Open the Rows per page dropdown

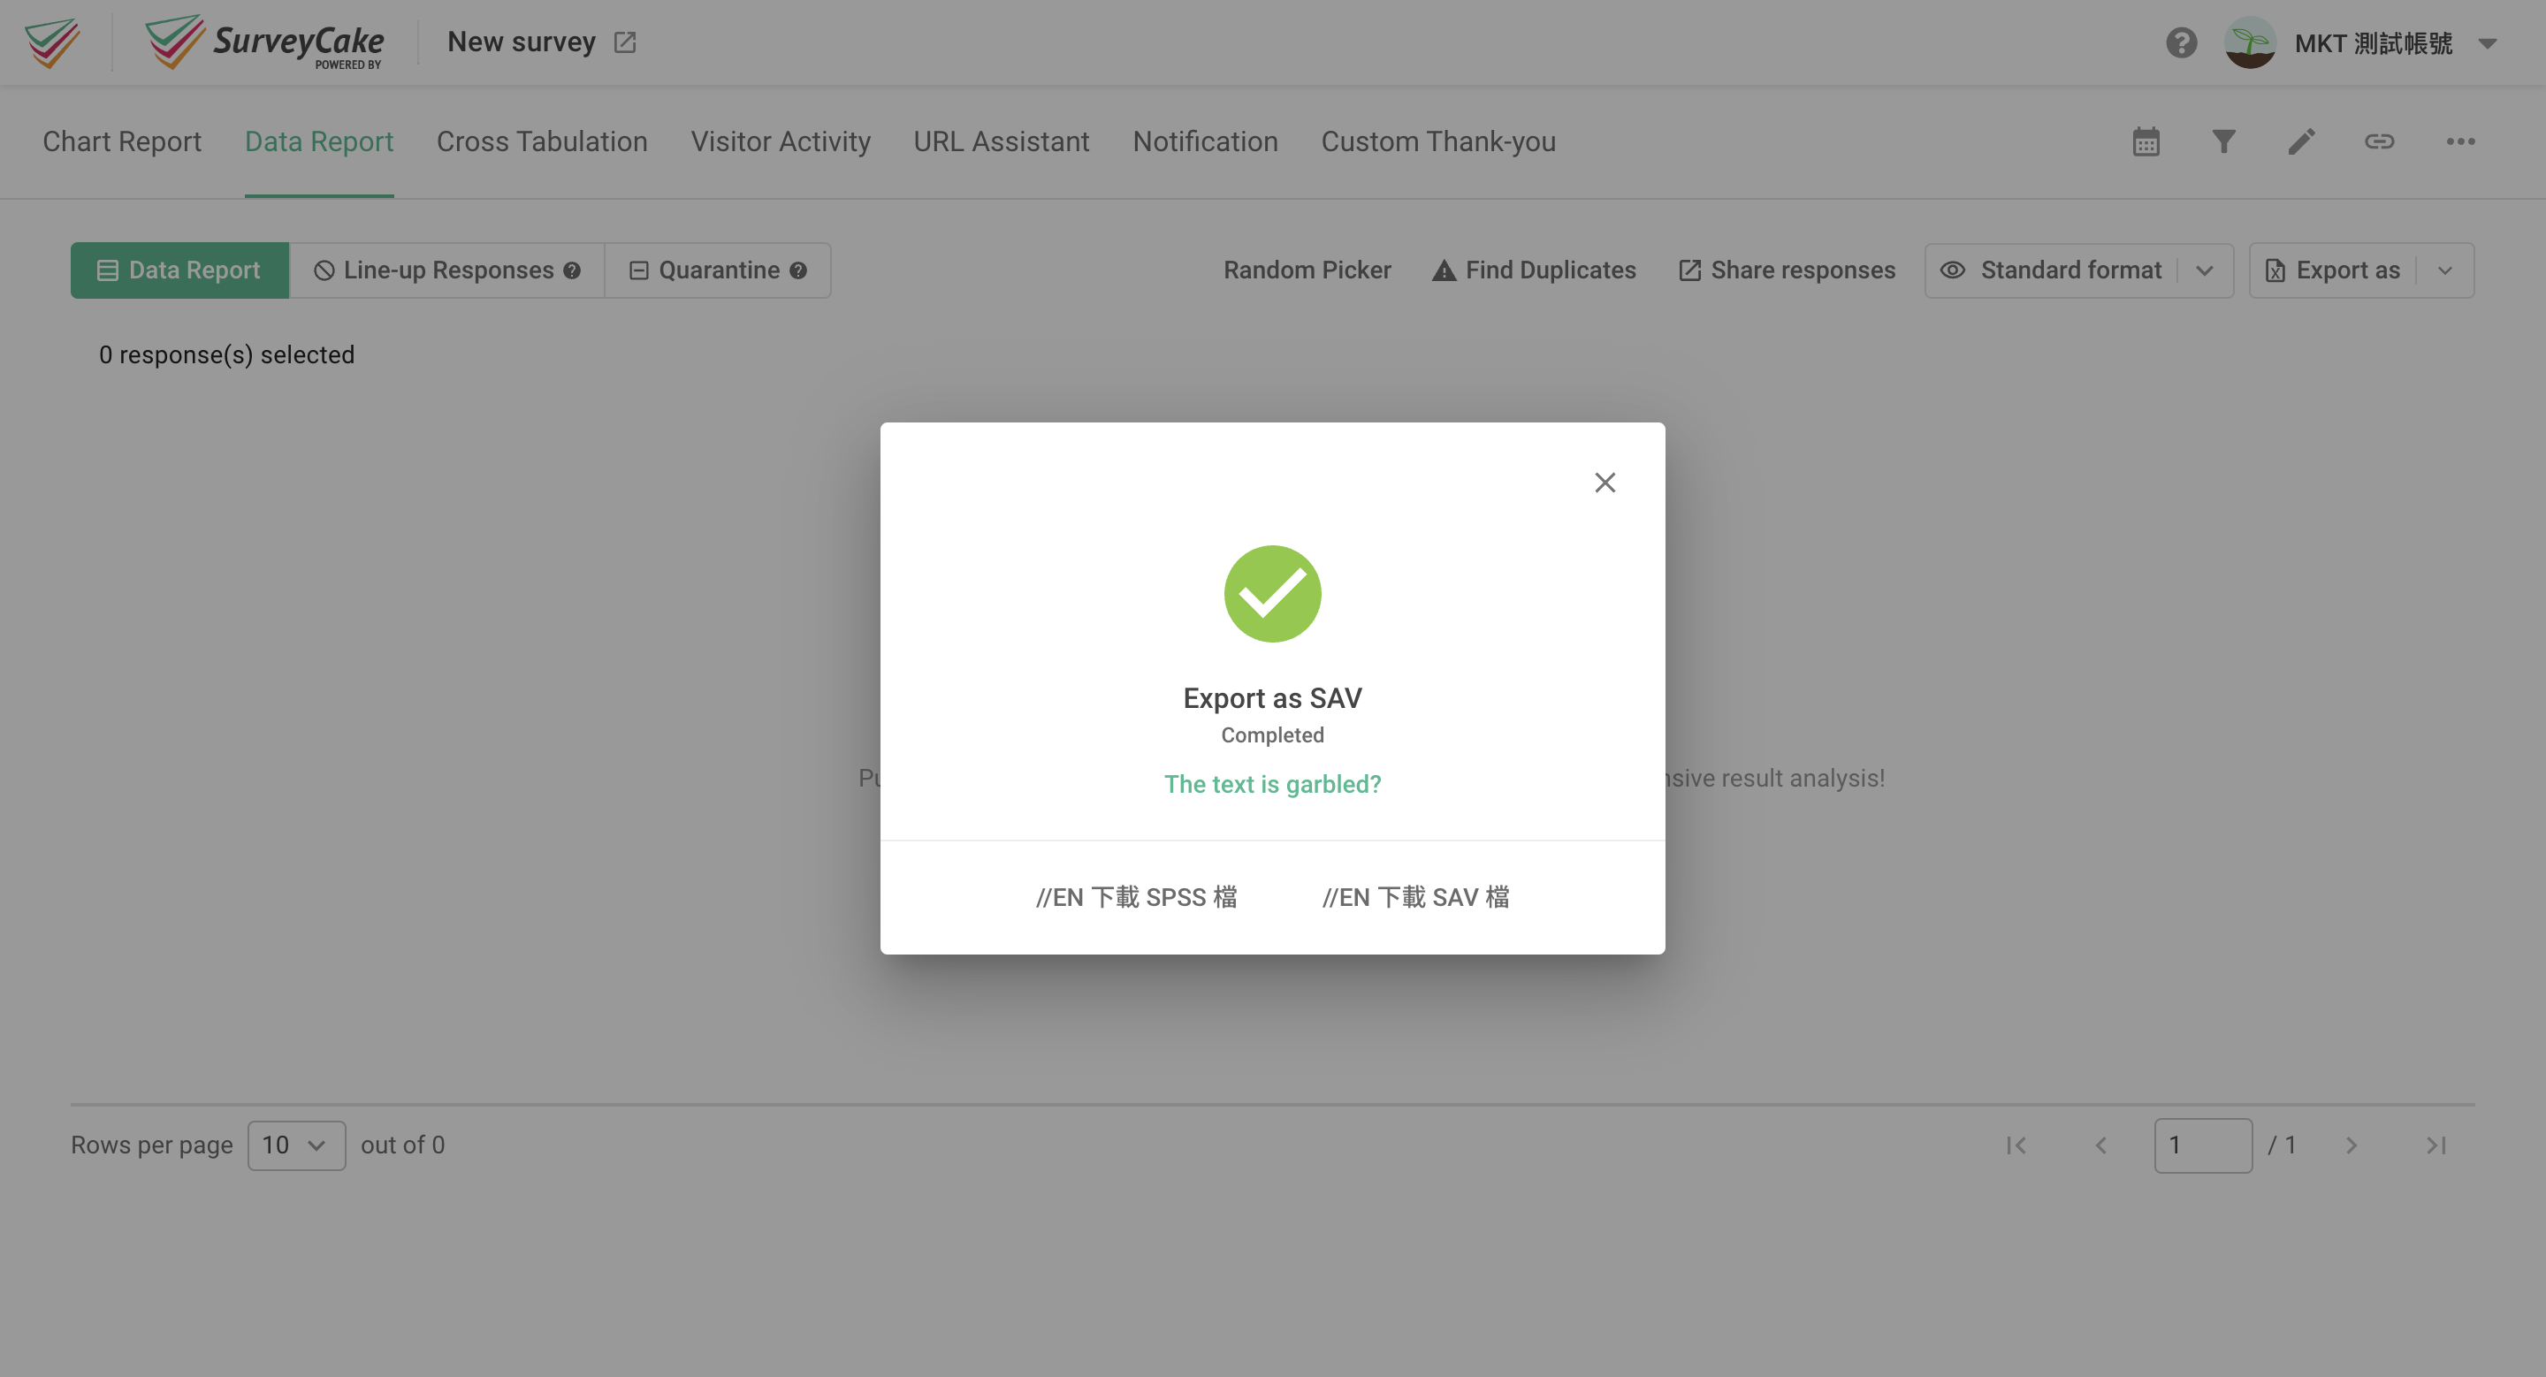coord(295,1145)
